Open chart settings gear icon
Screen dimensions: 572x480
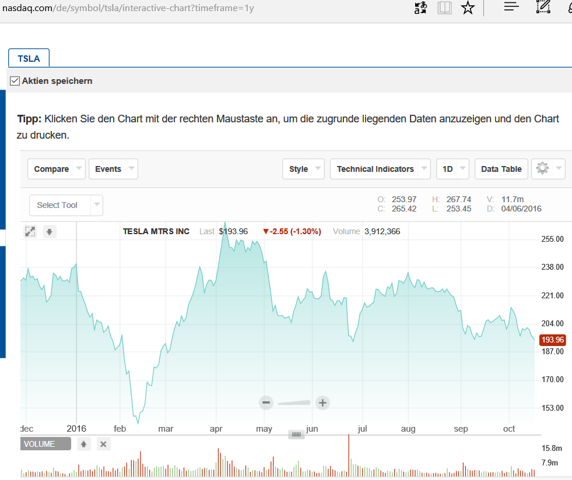(542, 168)
